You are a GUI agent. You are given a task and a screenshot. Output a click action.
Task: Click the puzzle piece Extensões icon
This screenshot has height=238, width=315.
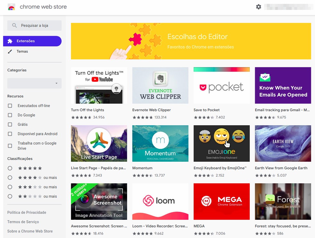click(x=10, y=41)
